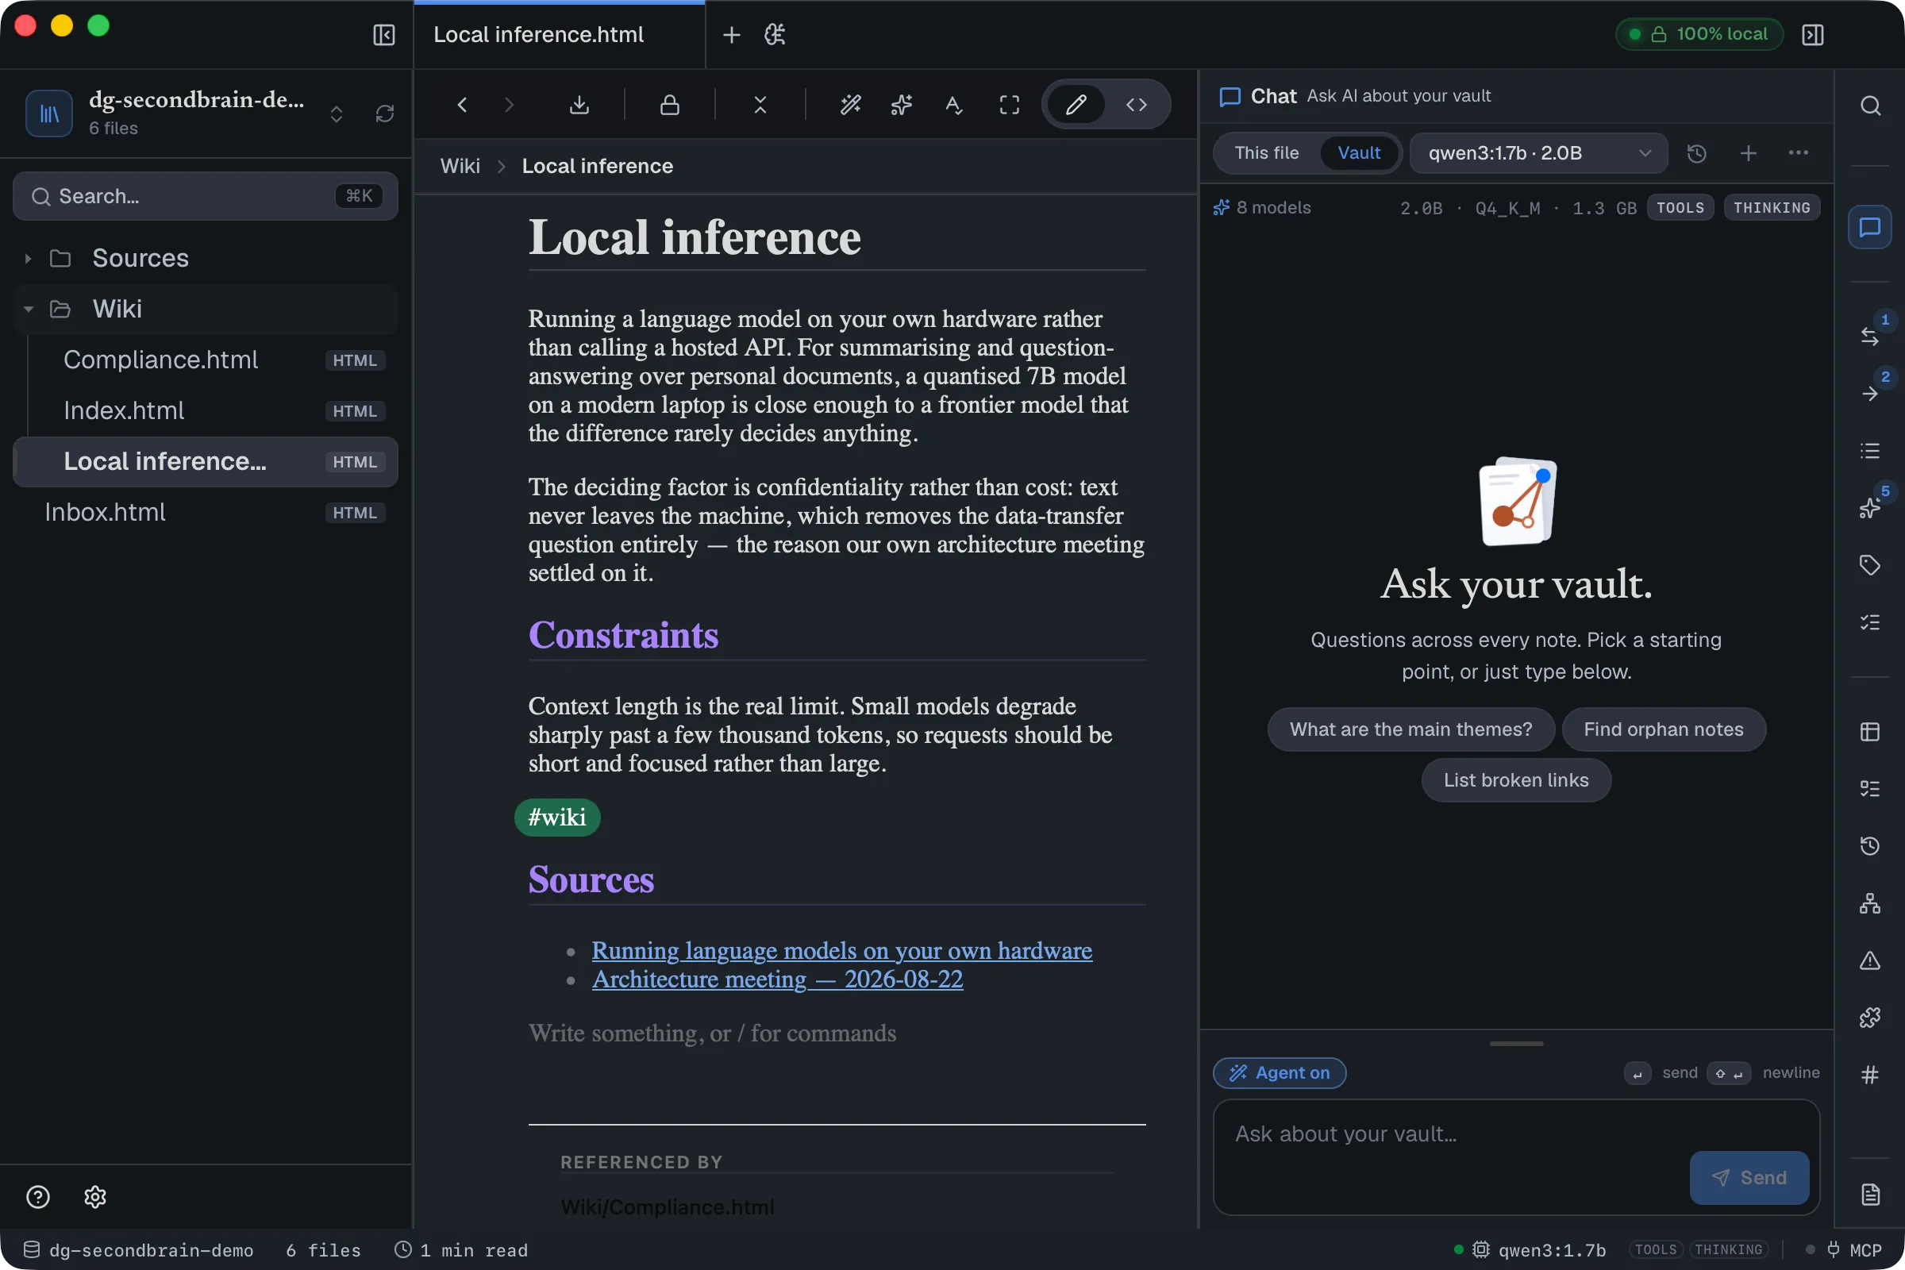Collapse the Wiki folder
This screenshot has height=1270, width=1905.
206,309
